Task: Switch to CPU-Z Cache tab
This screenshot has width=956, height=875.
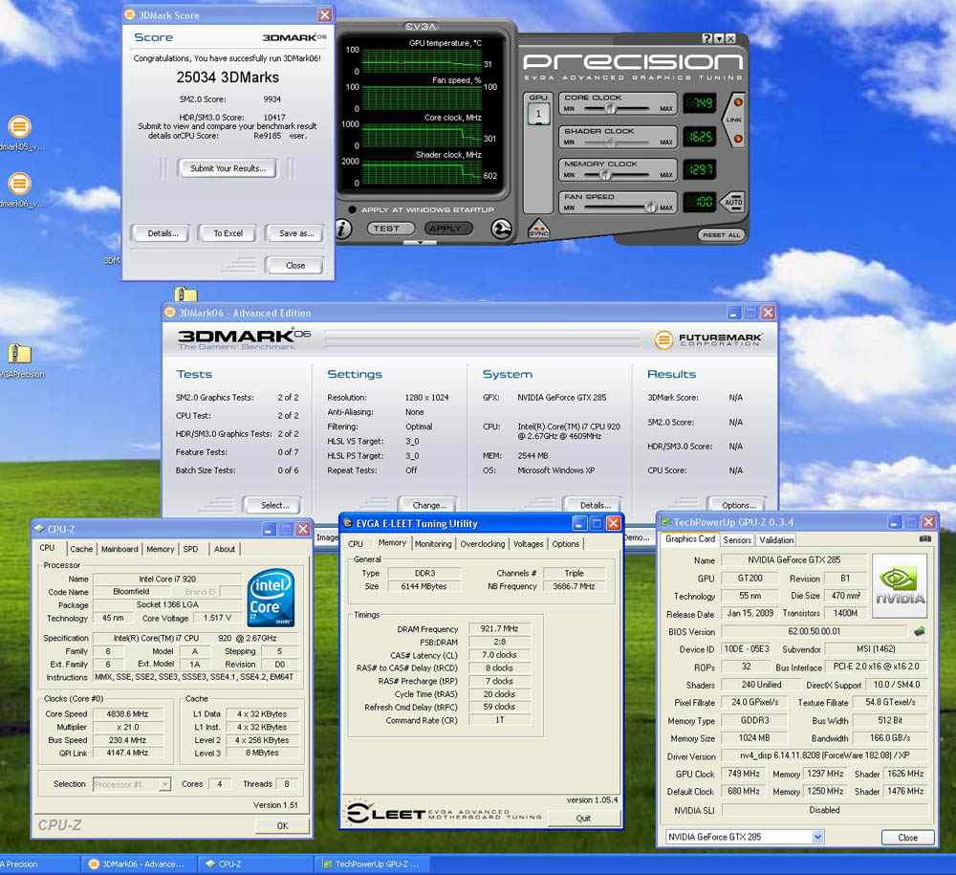Action: click(81, 549)
